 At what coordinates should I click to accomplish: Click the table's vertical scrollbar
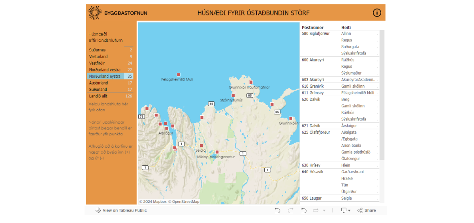[382, 95]
